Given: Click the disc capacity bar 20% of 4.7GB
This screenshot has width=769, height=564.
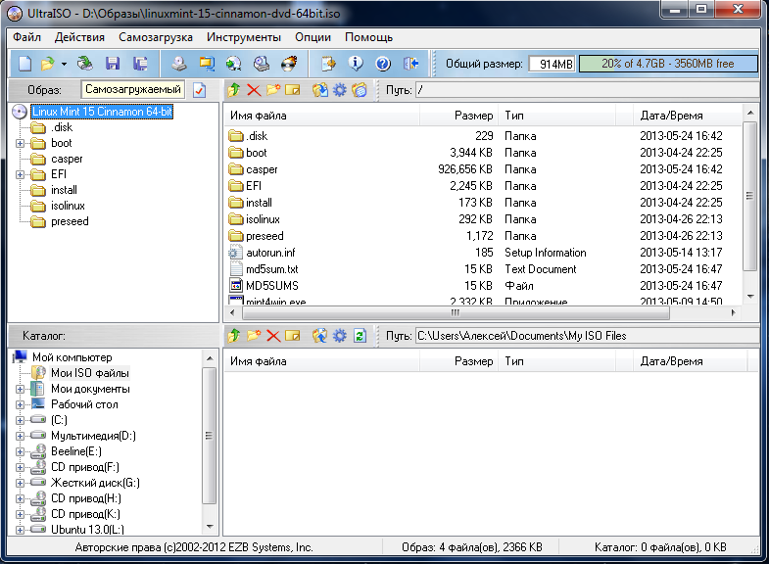Looking at the screenshot, I should pyautogui.click(x=668, y=64).
